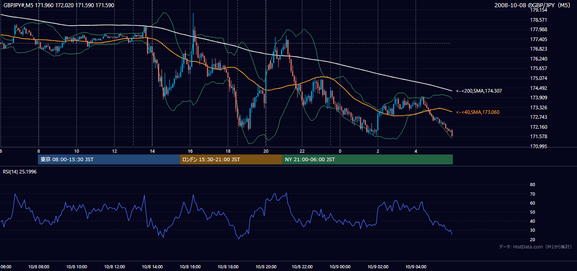The image size is (577, 271).
Task: Click price level 170.995 on the axis
Action: tap(538, 146)
